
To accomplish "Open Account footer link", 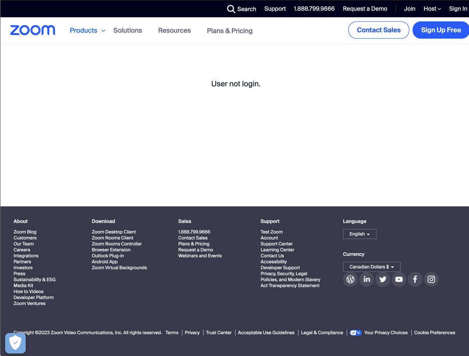I will tap(269, 238).
